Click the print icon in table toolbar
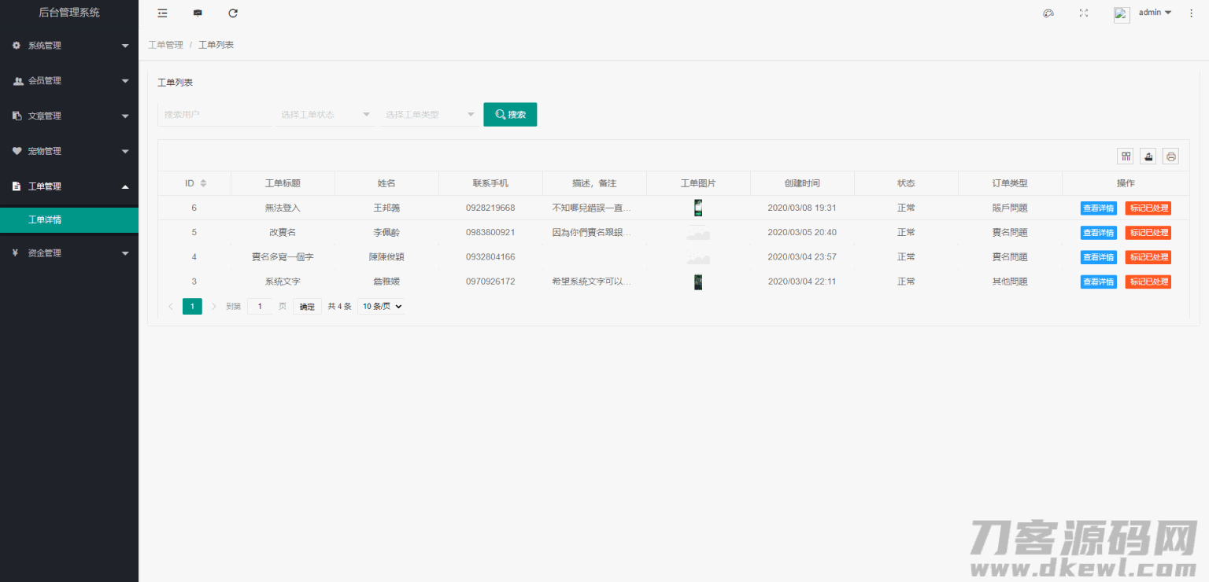 pyautogui.click(x=1171, y=157)
